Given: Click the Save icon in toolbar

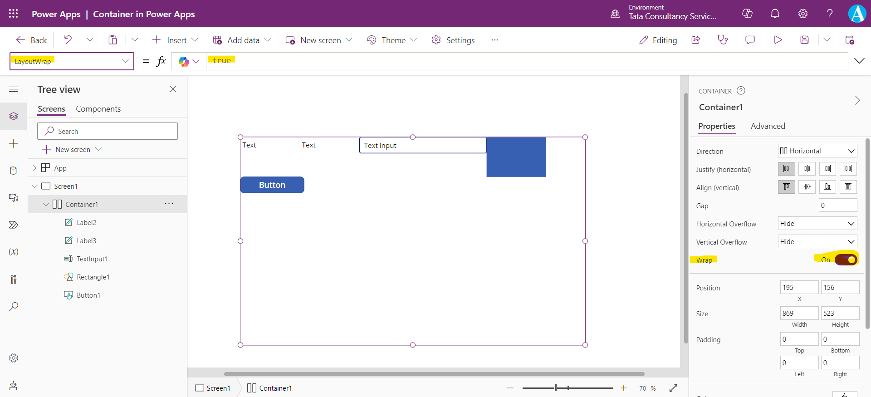Looking at the screenshot, I should [x=804, y=40].
